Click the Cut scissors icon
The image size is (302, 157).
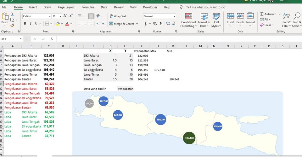coord(12,14)
